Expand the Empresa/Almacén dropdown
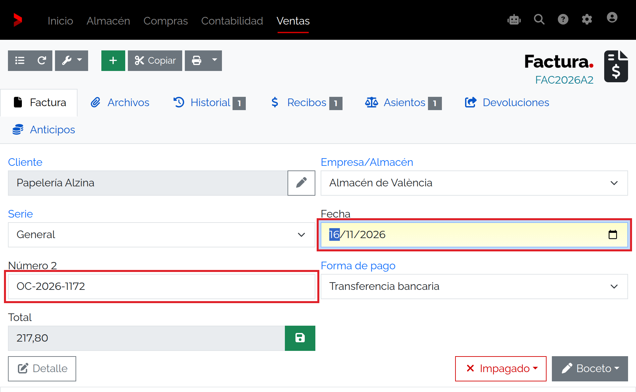Screen dimensions: 636x392 point(474,183)
